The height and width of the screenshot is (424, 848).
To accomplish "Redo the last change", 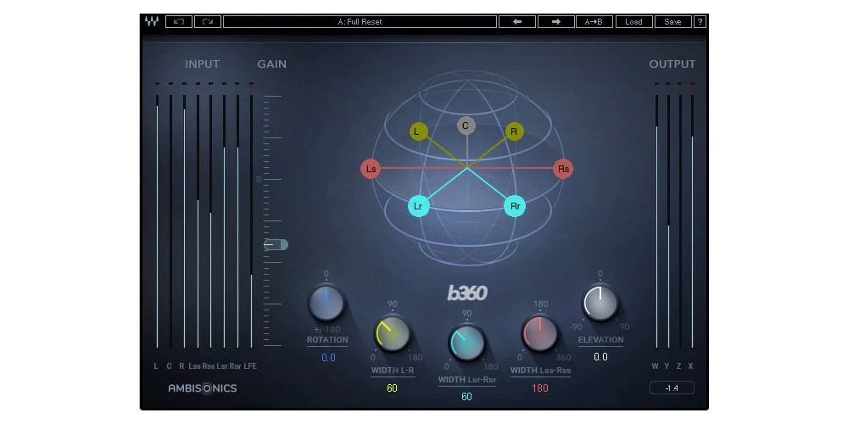I will [x=208, y=22].
